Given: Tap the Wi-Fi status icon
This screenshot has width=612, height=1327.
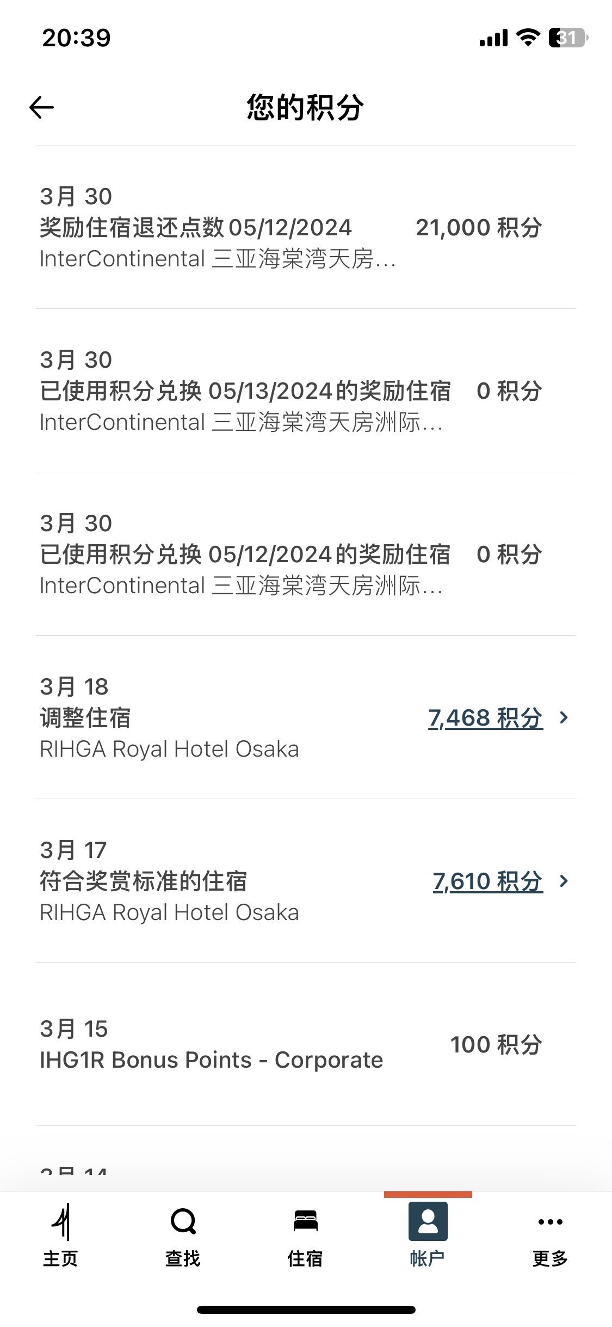Looking at the screenshot, I should tap(528, 38).
